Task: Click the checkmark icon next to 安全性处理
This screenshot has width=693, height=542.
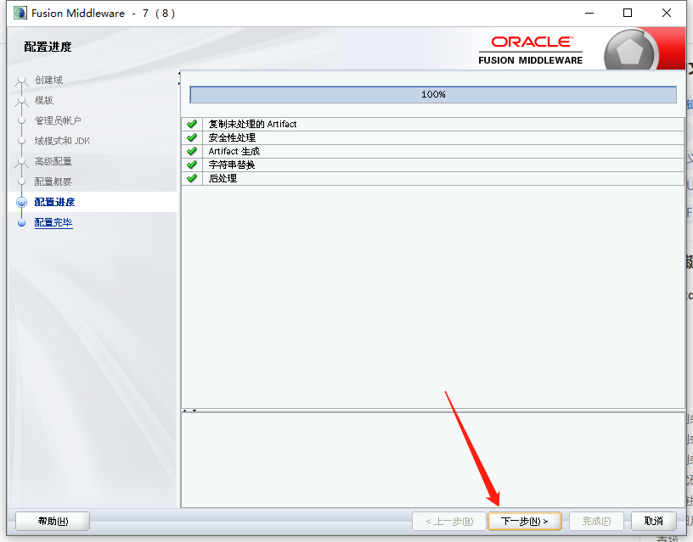Action: [192, 137]
